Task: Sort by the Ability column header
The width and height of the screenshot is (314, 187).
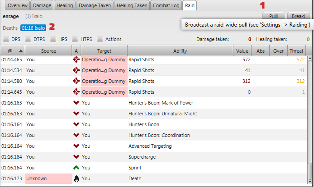Action: [180, 51]
